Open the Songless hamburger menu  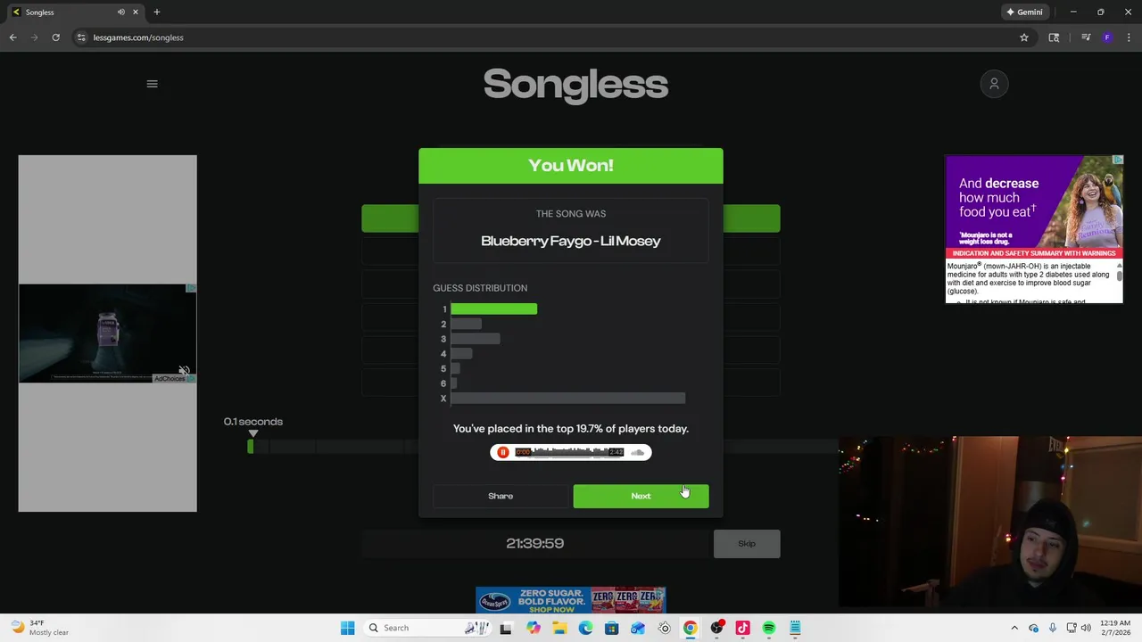pos(152,84)
